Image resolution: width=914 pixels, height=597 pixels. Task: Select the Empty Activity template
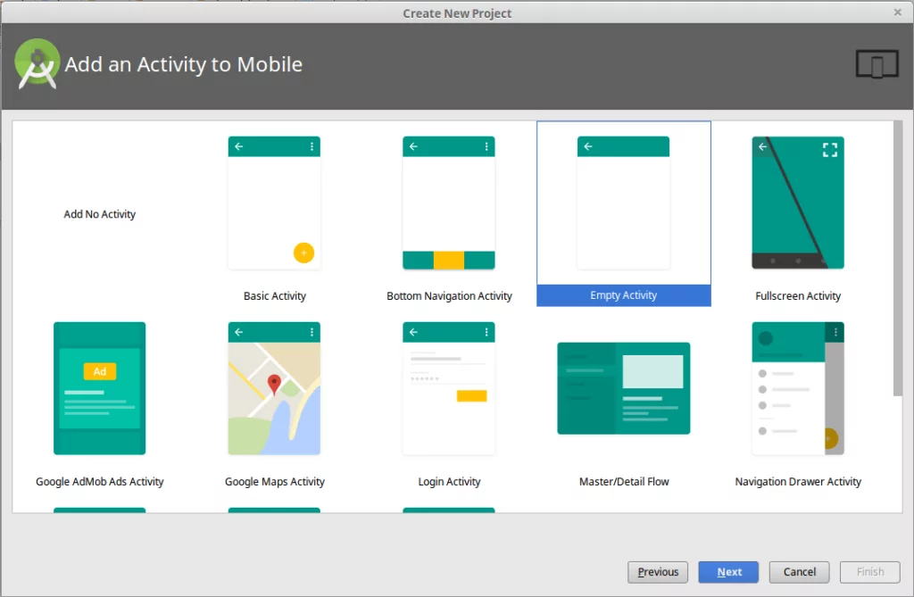623,203
